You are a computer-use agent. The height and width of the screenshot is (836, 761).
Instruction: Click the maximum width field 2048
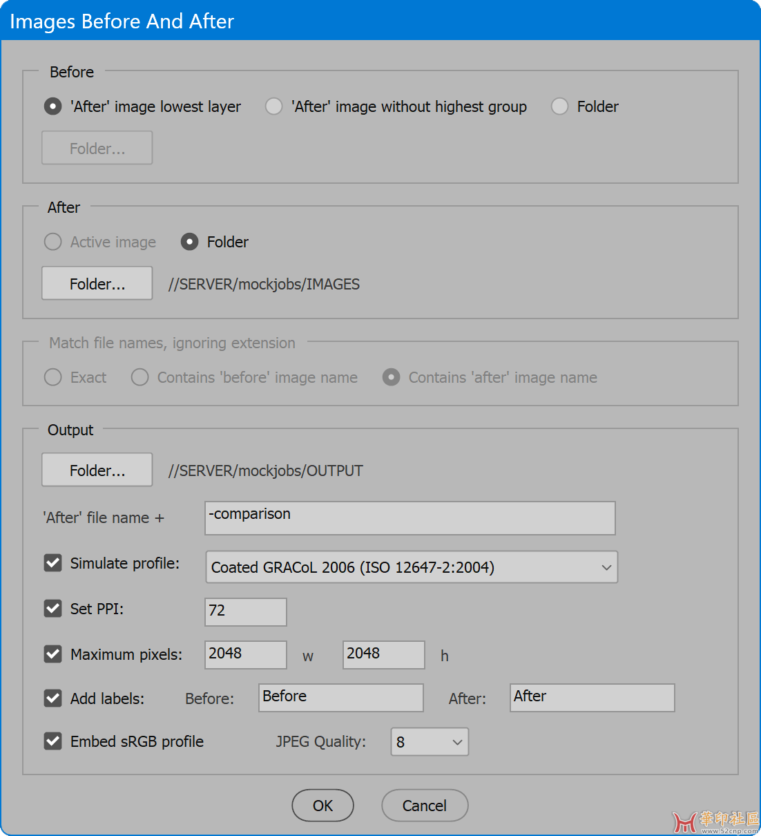tap(246, 655)
